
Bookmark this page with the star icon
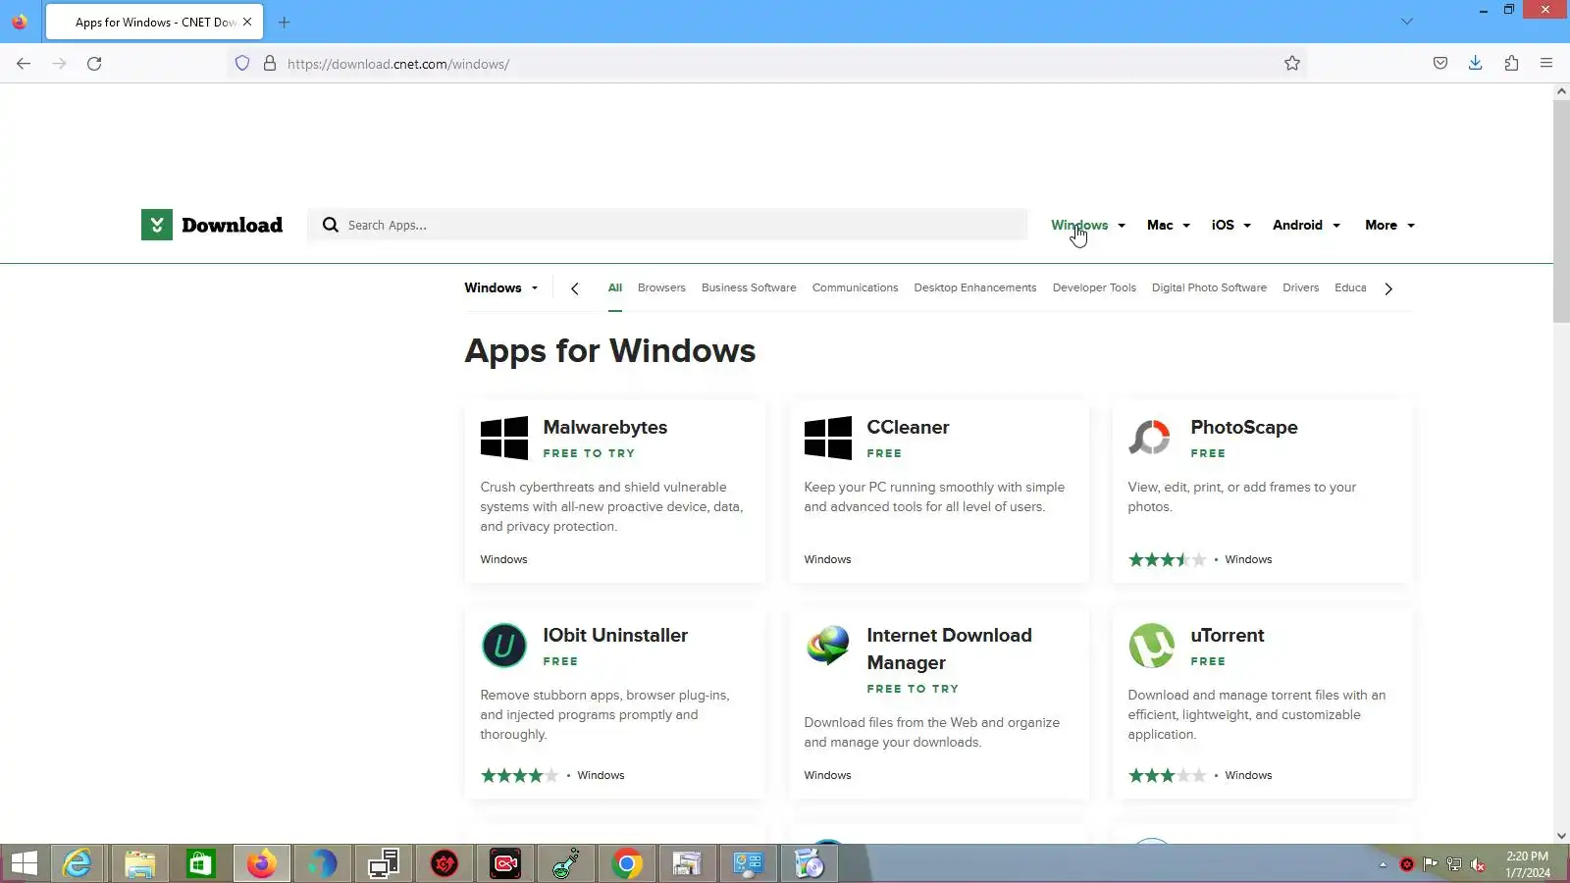click(x=1292, y=64)
